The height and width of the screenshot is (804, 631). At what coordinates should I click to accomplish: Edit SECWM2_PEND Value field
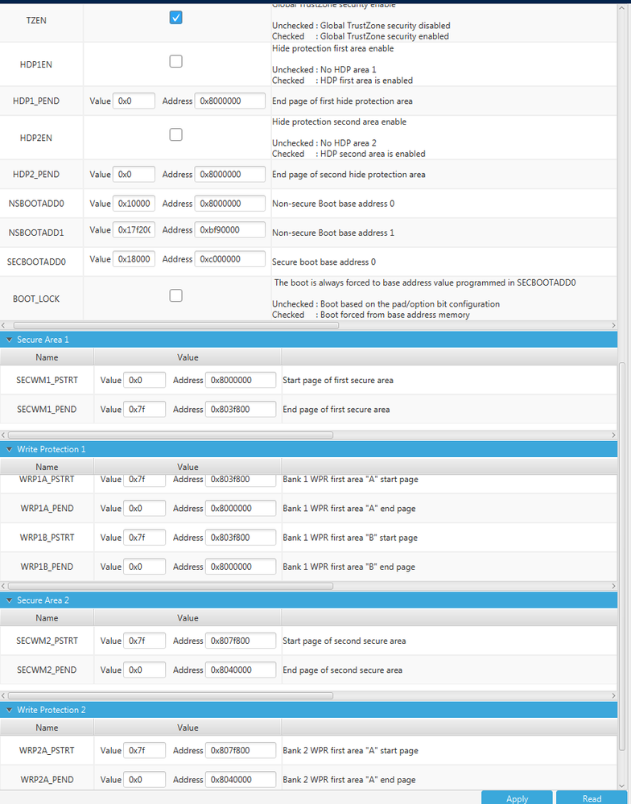145,670
